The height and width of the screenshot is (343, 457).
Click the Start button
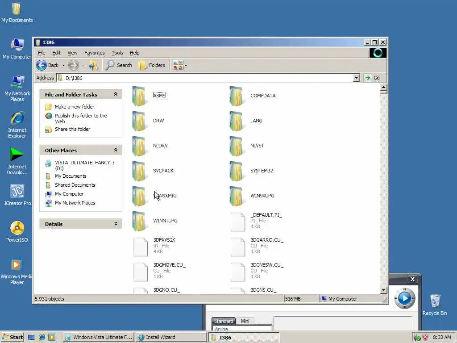pyautogui.click(x=12, y=337)
